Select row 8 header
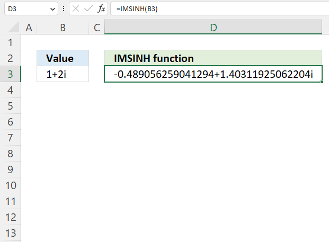 click(x=10, y=154)
